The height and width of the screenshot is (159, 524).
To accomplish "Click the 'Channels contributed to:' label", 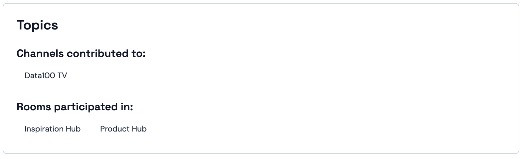I will pyautogui.click(x=81, y=53).
